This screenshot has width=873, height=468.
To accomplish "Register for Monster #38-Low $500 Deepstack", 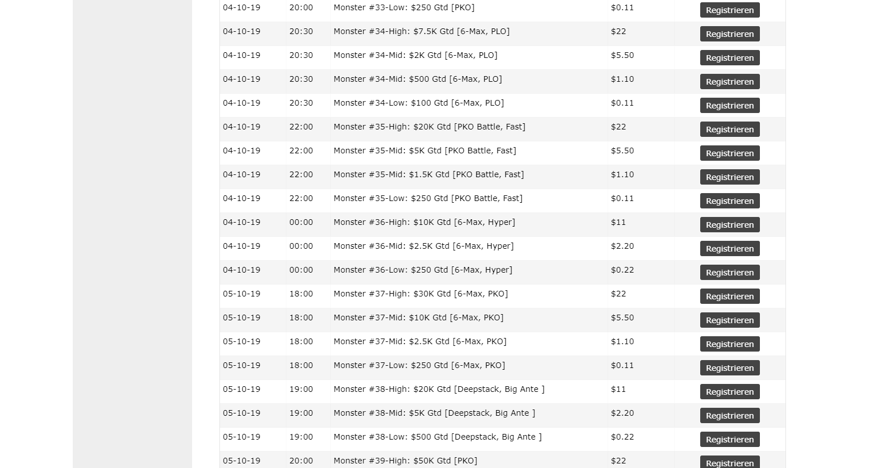I will [x=729, y=440].
